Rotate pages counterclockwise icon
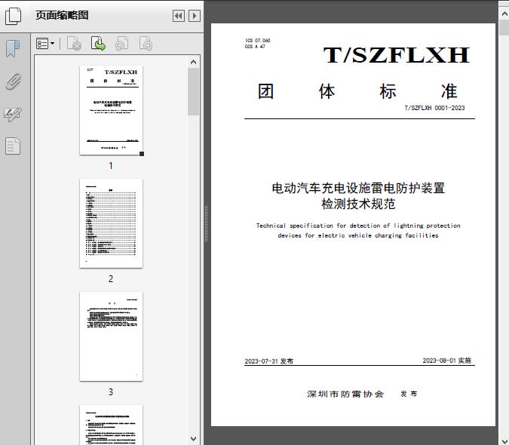 click(x=121, y=44)
